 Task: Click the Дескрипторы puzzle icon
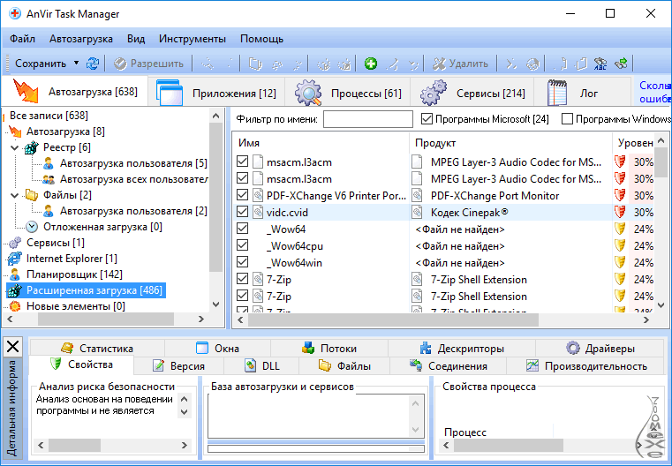coord(425,348)
